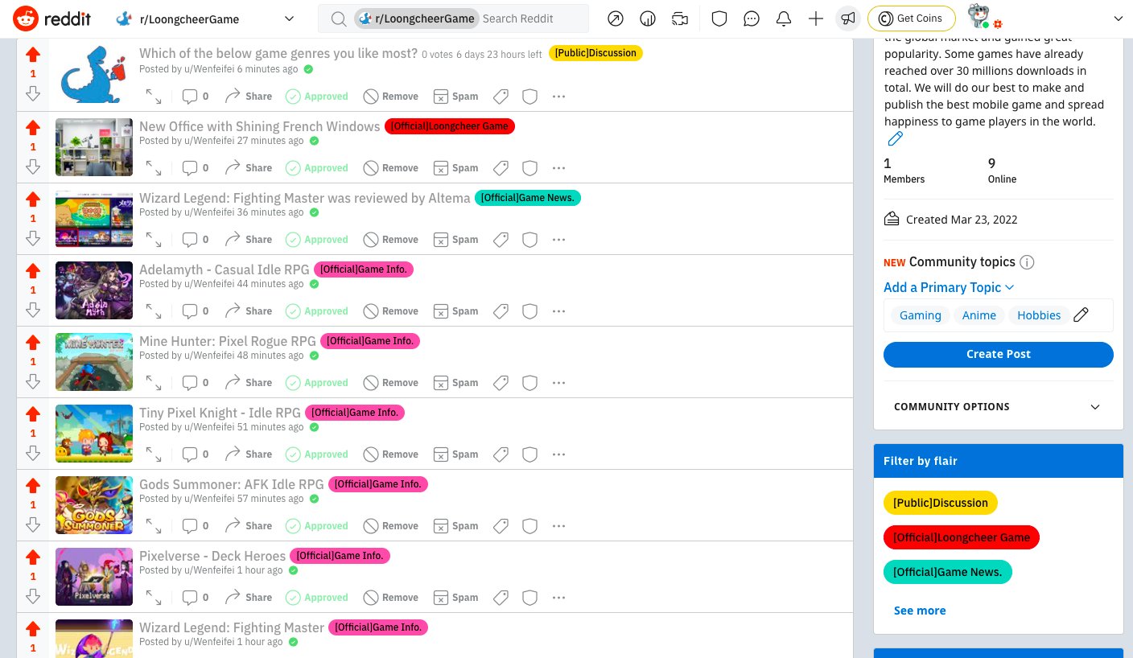This screenshot has height=658, width=1133.
Task: Click [Official]Game Info. flair on Pixelverse post
Action: coord(340,556)
